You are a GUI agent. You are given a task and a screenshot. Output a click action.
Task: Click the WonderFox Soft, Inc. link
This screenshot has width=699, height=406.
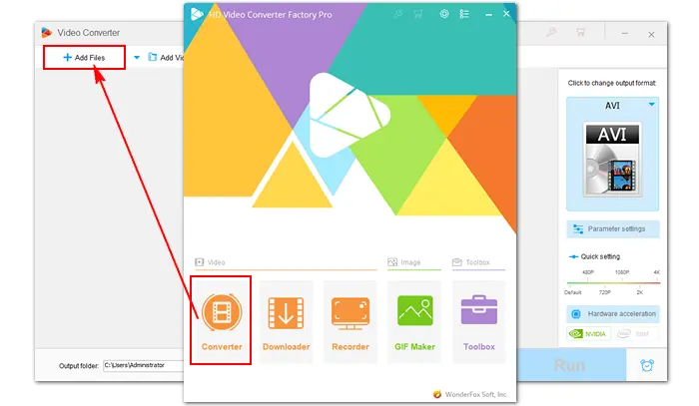tap(470, 394)
